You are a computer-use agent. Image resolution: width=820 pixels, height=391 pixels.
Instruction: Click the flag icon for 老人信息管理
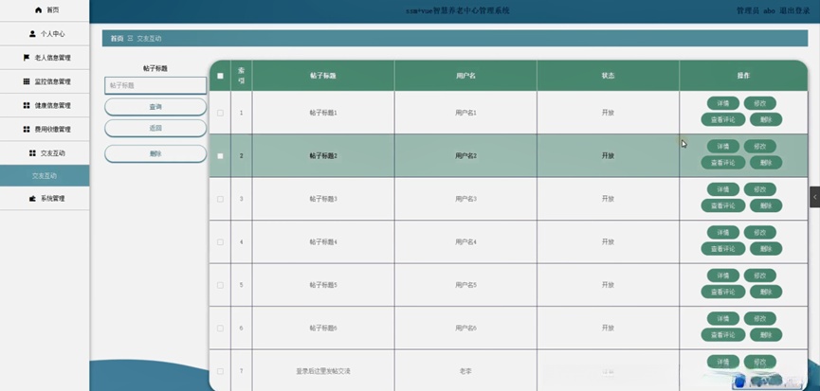point(27,58)
